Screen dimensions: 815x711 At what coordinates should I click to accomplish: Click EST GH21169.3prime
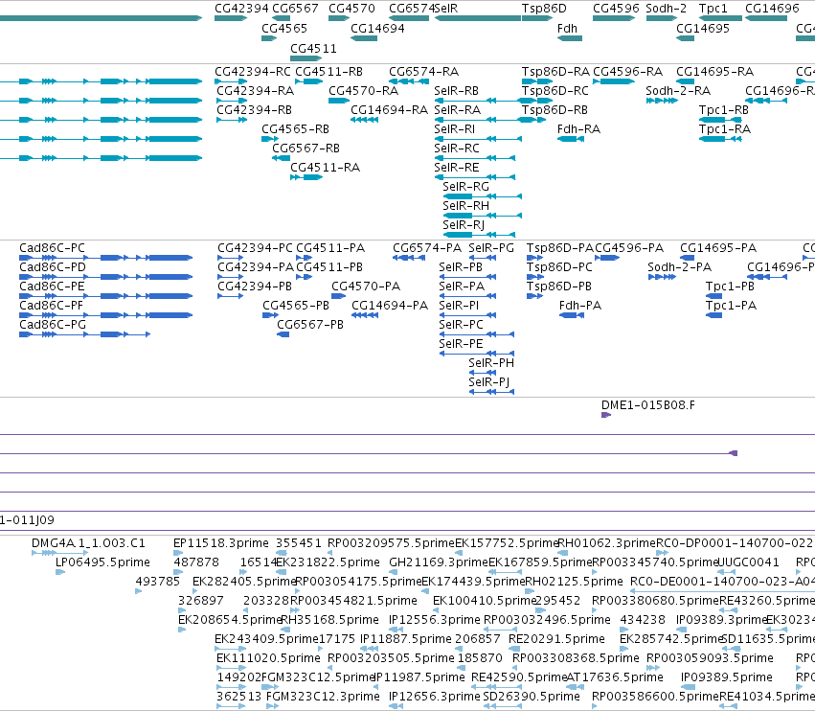pyautogui.click(x=439, y=562)
